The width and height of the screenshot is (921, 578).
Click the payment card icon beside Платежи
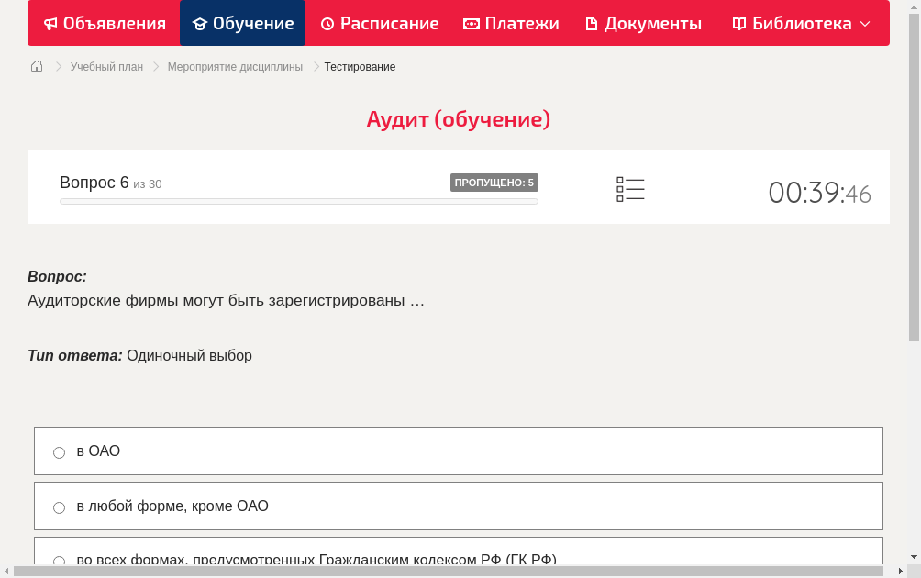point(471,23)
